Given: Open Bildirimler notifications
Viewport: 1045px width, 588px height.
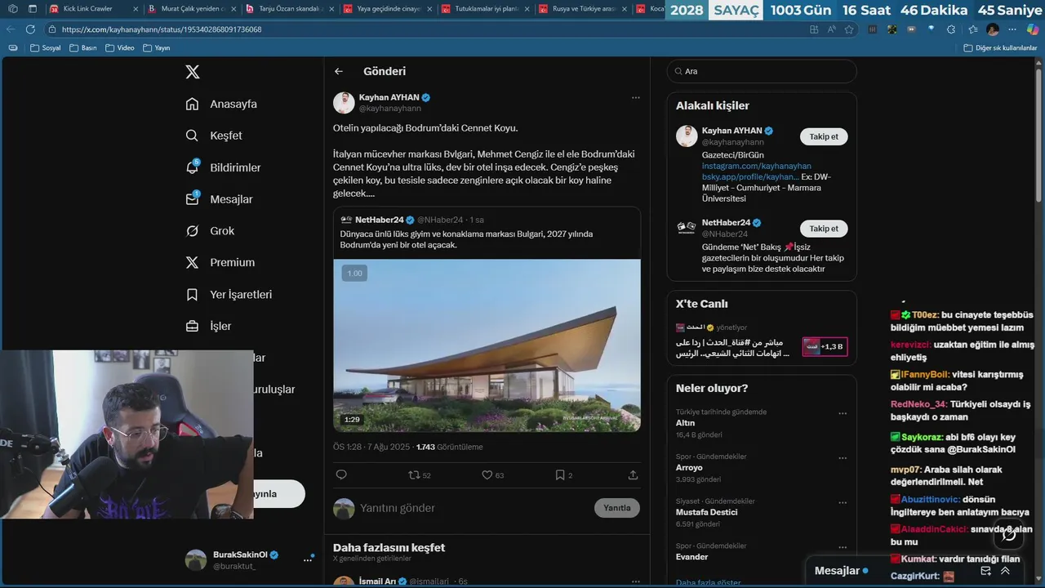Looking at the screenshot, I should [223, 167].
